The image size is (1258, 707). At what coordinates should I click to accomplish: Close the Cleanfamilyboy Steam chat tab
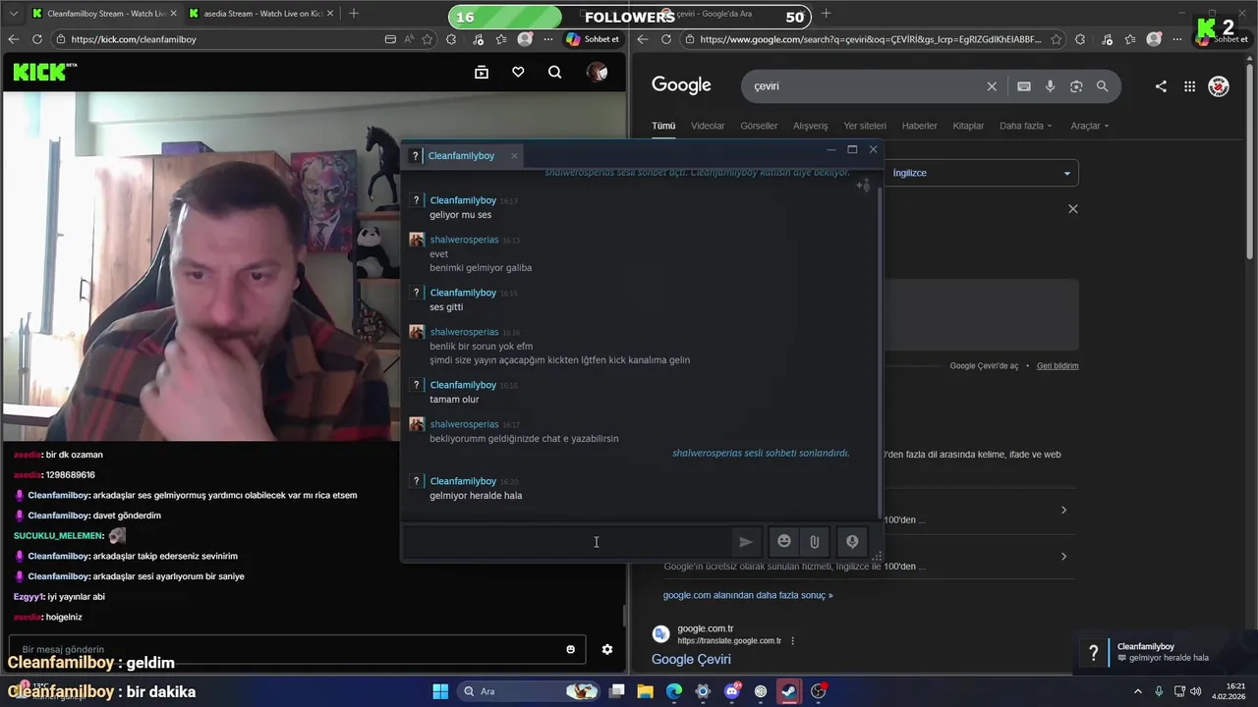513,156
